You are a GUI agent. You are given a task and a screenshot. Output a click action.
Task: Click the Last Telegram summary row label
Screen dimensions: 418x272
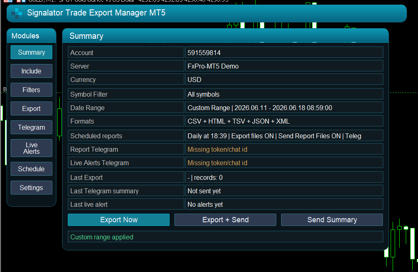pyautogui.click(x=126, y=191)
